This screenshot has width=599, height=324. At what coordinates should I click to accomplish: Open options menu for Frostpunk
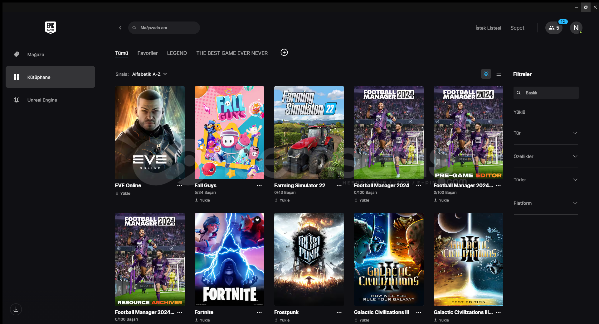click(339, 312)
